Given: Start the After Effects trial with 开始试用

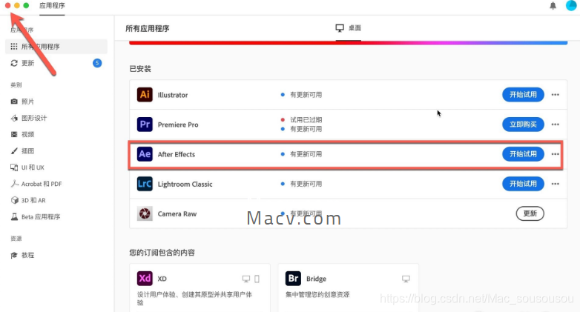Looking at the screenshot, I should point(523,154).
